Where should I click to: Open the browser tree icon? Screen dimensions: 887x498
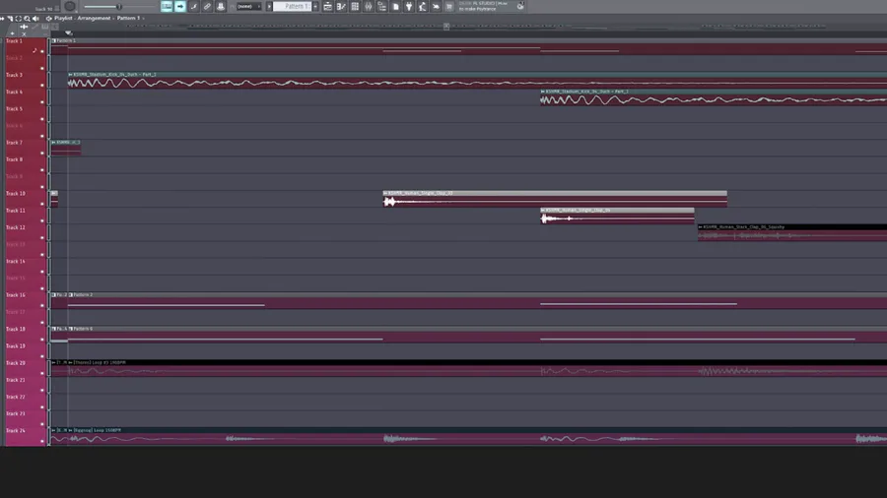point(381,6)
